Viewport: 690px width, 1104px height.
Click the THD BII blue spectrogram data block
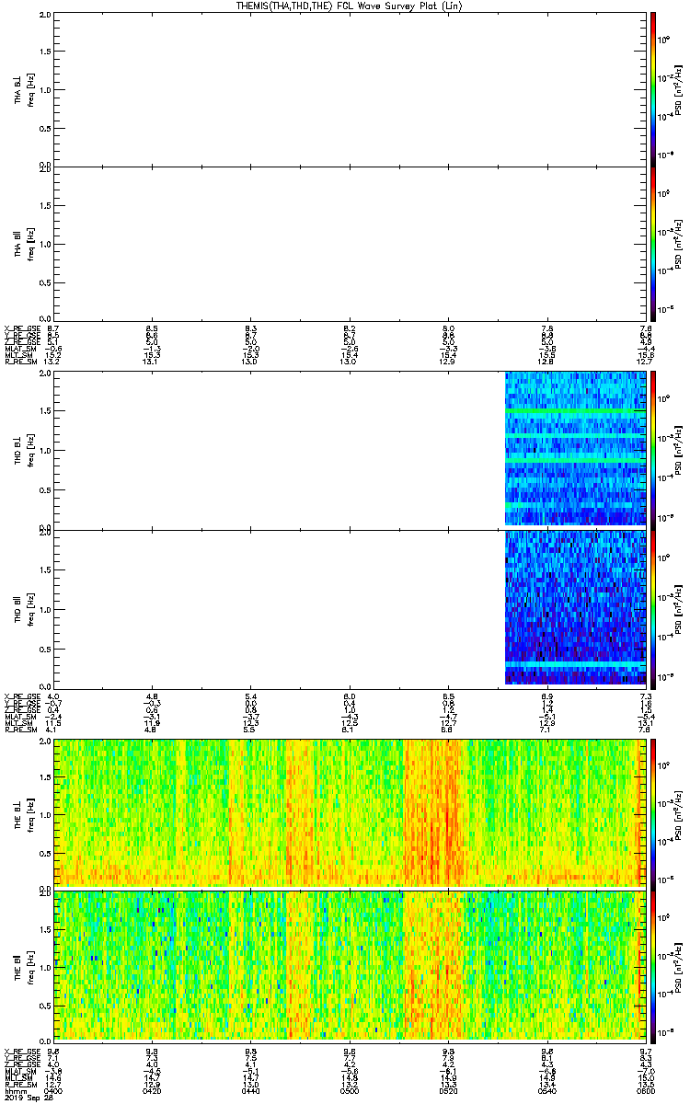click(x=576, y=607)
